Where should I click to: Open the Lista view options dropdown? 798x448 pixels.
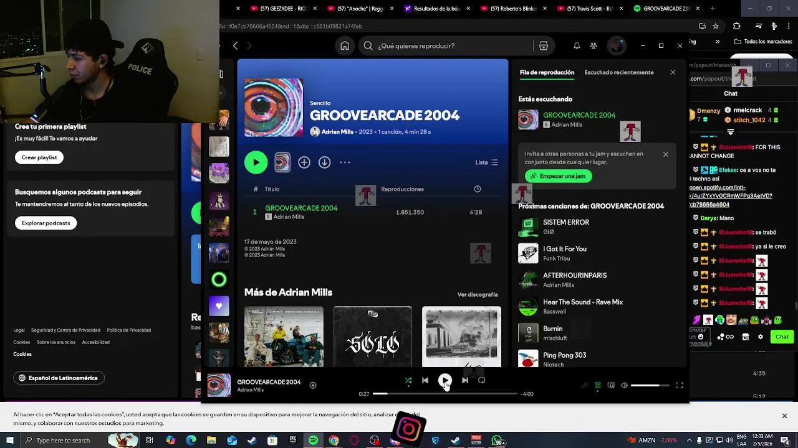(486, 162)
